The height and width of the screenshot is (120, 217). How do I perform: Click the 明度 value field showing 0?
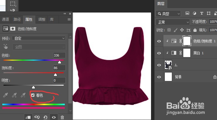point(59,80)
